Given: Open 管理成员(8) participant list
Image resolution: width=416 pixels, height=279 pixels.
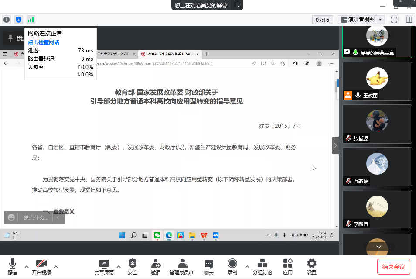Looking at the screenshot, I should pos(182,266).
